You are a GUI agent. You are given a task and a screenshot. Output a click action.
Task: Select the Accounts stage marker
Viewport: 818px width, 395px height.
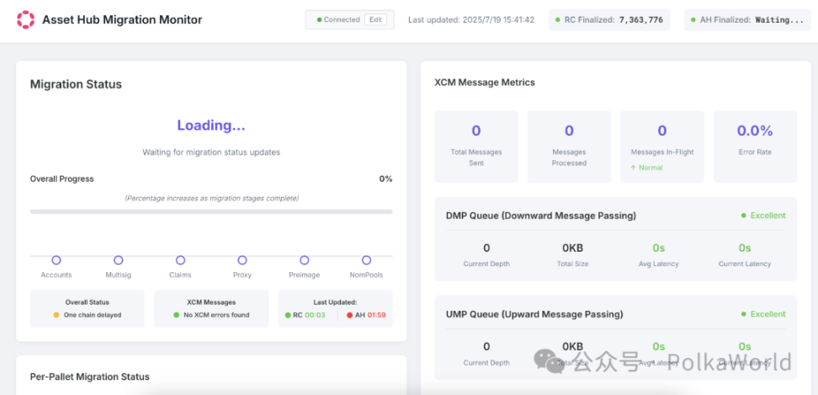[x=56, y=260]
